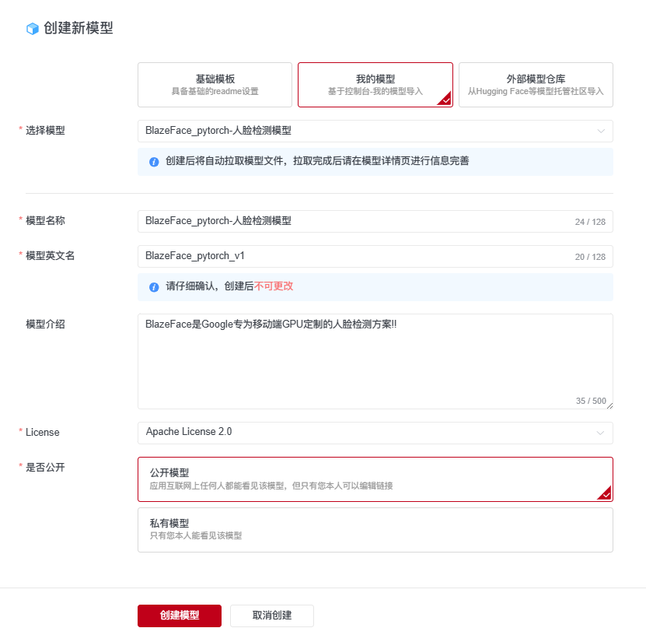Switch to 外部模型仓库 import option
Viewport: 646px width, 642px height.
[535, 84]
